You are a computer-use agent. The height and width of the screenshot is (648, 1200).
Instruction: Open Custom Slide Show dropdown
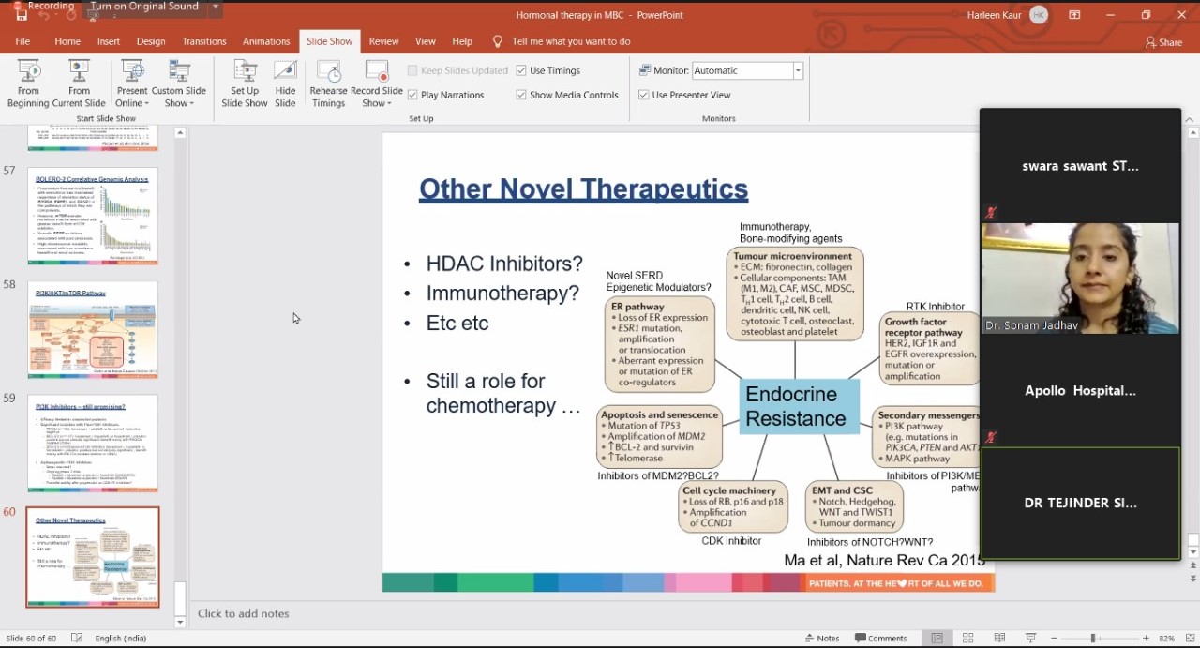(179, 97)
